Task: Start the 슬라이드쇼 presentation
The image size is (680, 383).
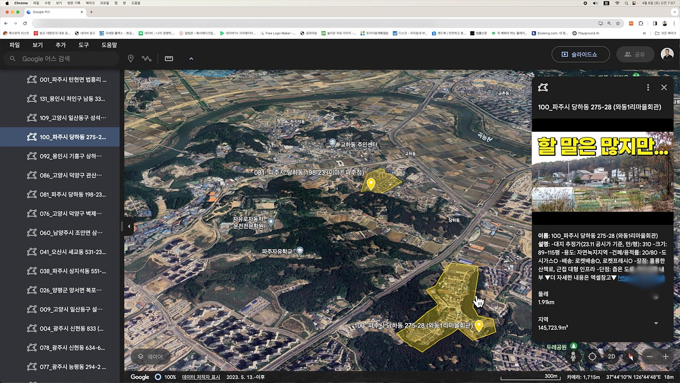Action: (x=580, y=54)
